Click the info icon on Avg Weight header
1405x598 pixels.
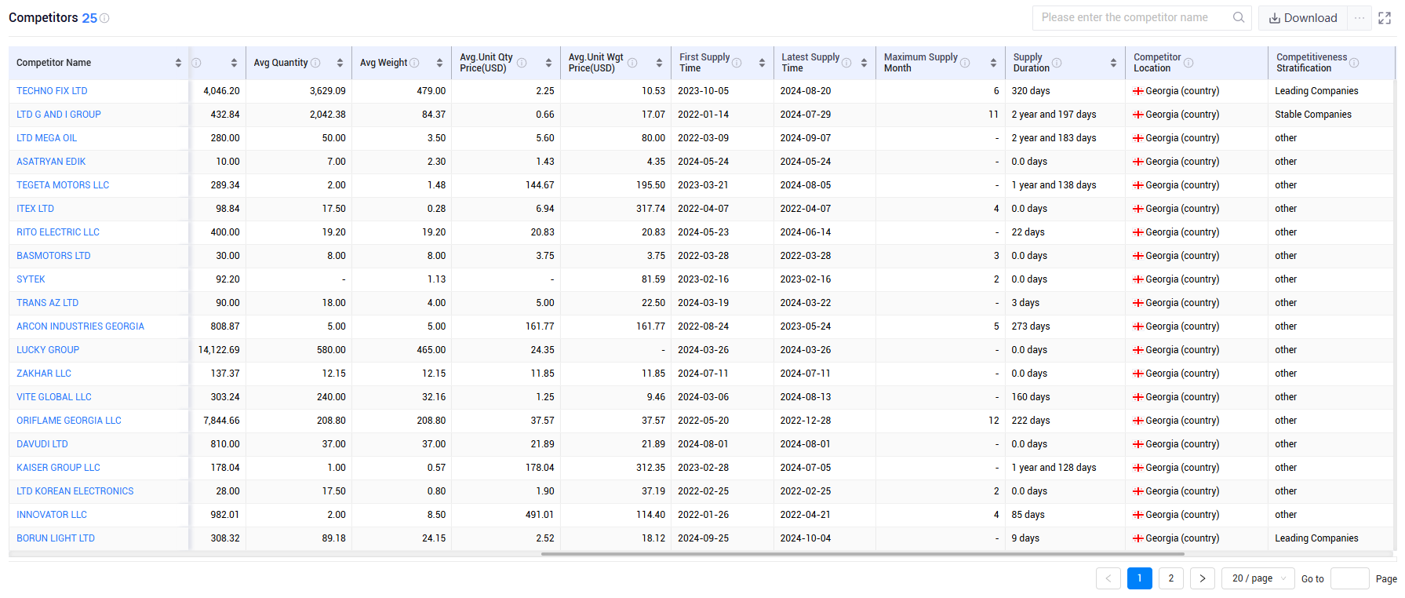(x=414, y=63)
